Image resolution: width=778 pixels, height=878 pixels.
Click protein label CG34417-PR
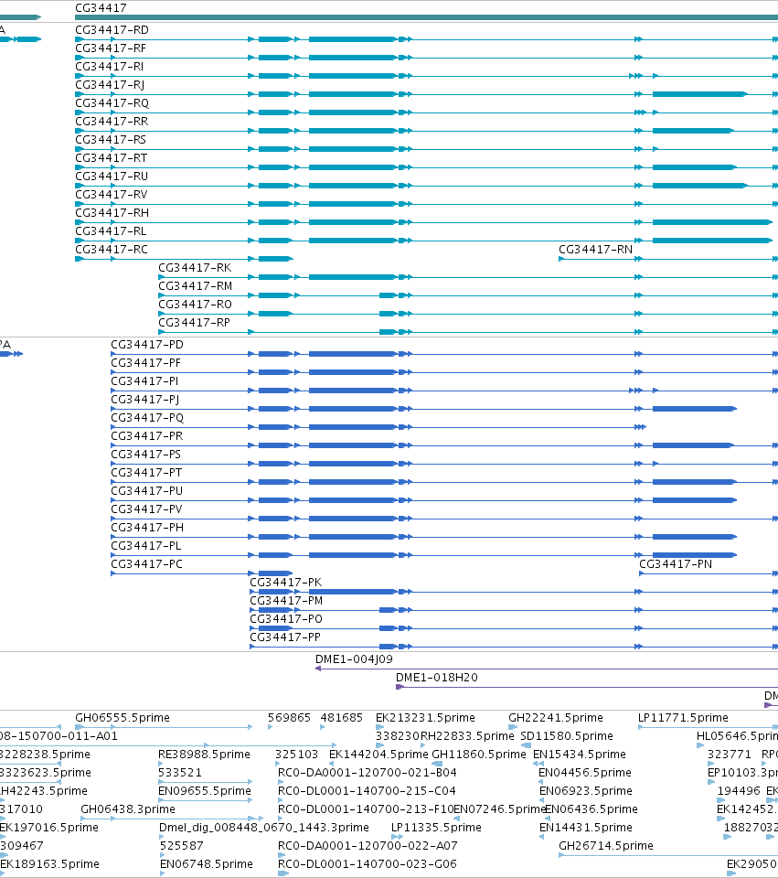point(146,436)
